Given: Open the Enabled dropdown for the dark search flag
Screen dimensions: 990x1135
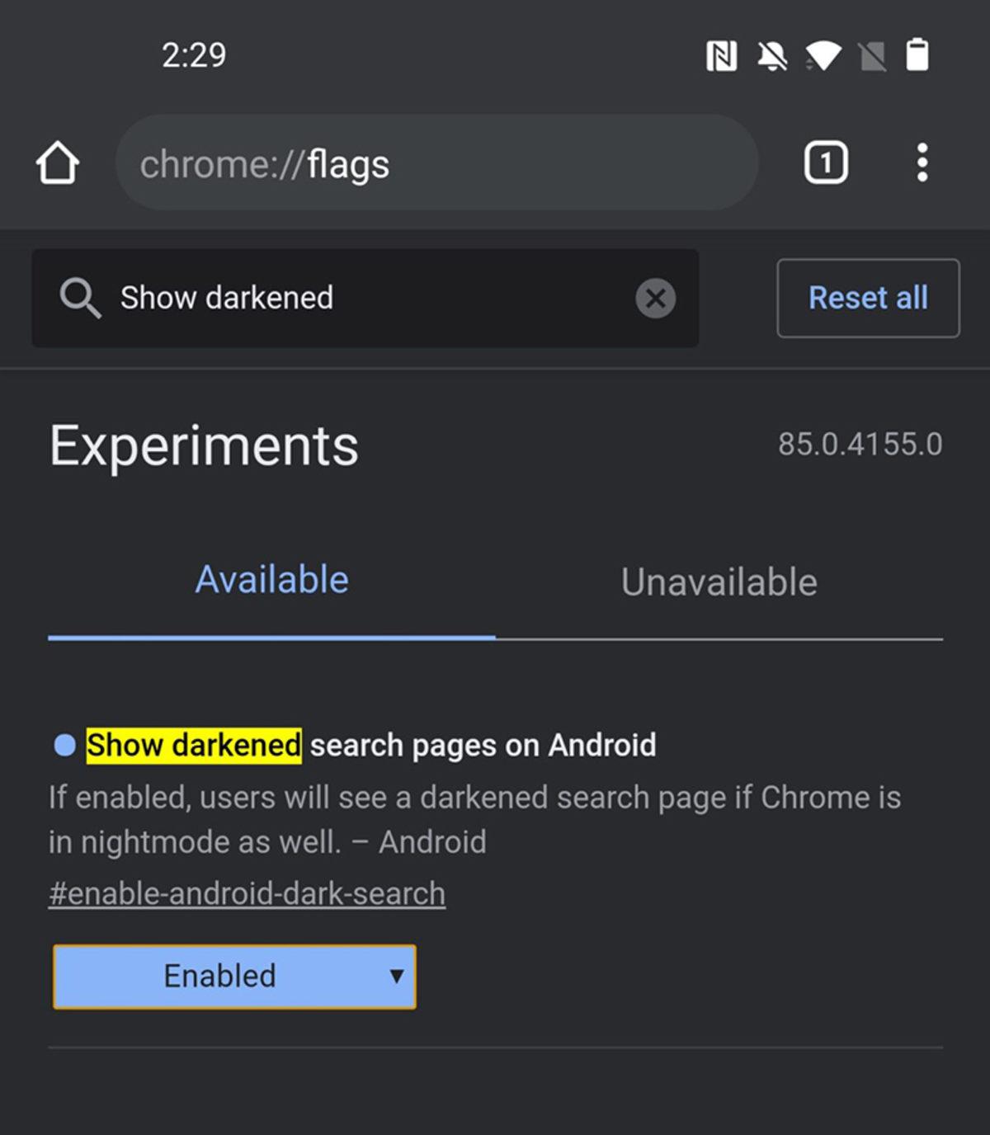Looking at the screenshot, I should [233, 976].
